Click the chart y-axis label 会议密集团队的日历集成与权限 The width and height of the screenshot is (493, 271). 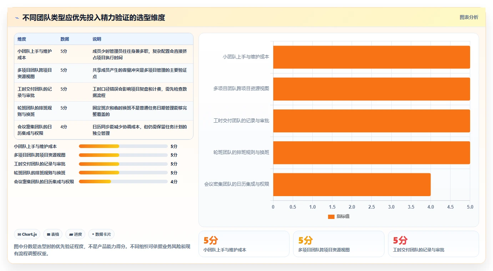click(x=237, y=184)
